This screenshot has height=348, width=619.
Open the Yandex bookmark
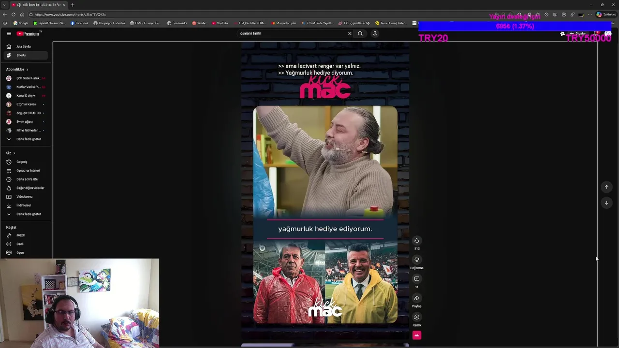pyautogui.click(x=199, y=23)
